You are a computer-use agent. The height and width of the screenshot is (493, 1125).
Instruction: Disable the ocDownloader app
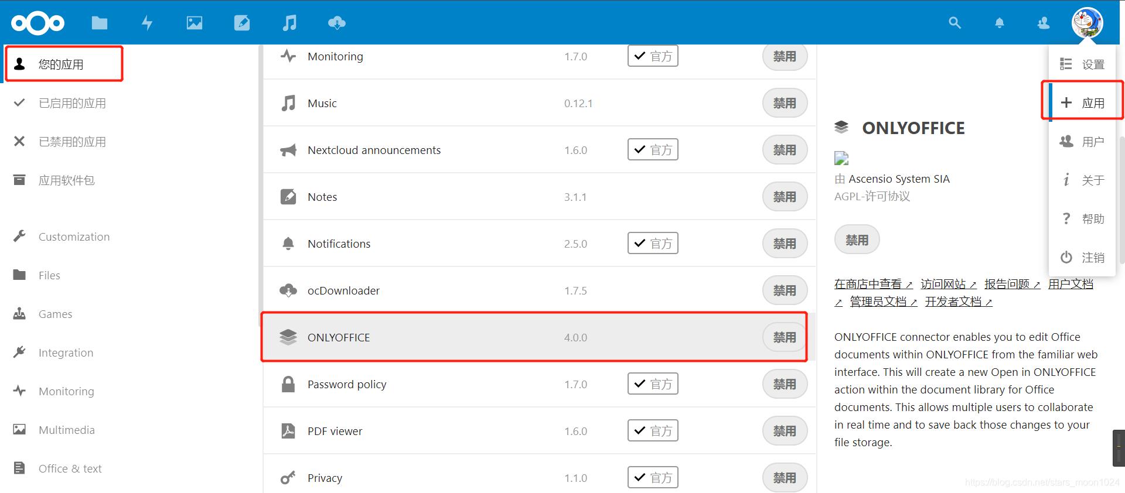pyautogui.click(x=785, y=290)
